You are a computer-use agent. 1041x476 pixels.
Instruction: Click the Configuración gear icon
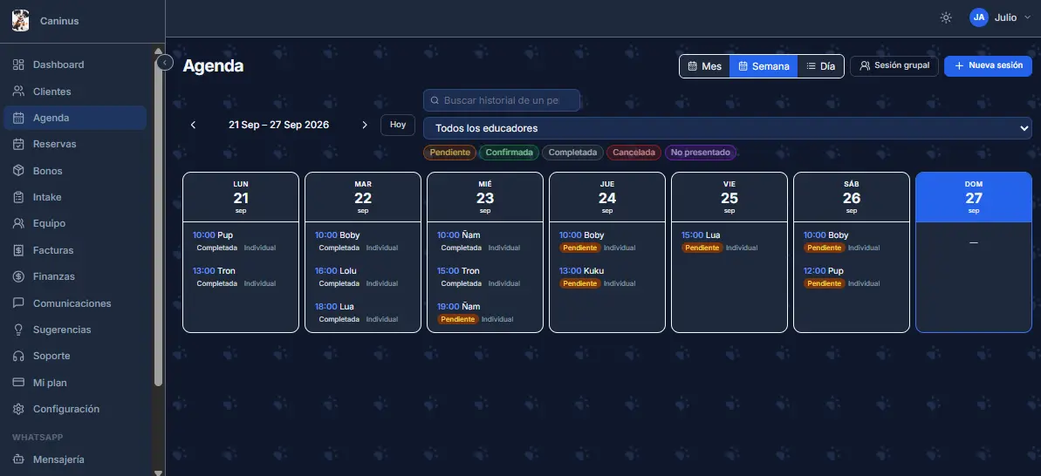[x=18, y=409]
